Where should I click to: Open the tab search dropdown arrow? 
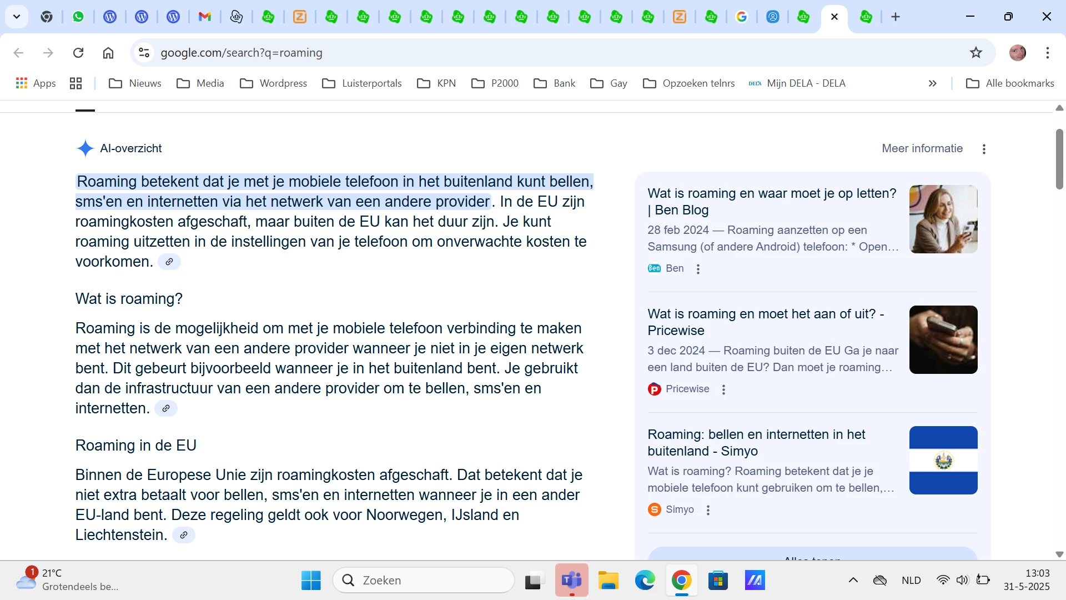pos(17,17)
